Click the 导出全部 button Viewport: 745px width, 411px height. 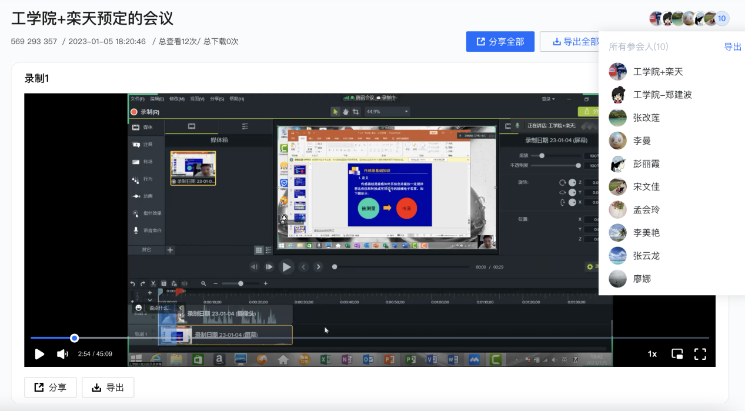coord(570,42)
